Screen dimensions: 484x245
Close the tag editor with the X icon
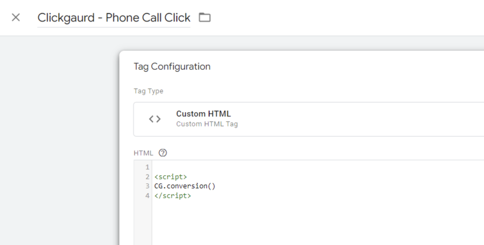pyautogui.click(x=16, y=18)
